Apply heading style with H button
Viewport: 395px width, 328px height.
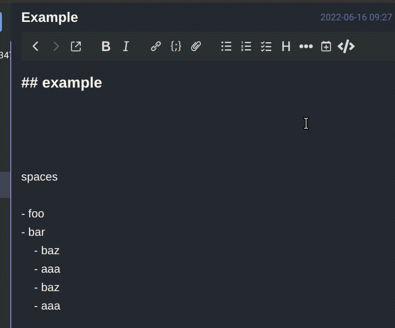click(286, 46)
